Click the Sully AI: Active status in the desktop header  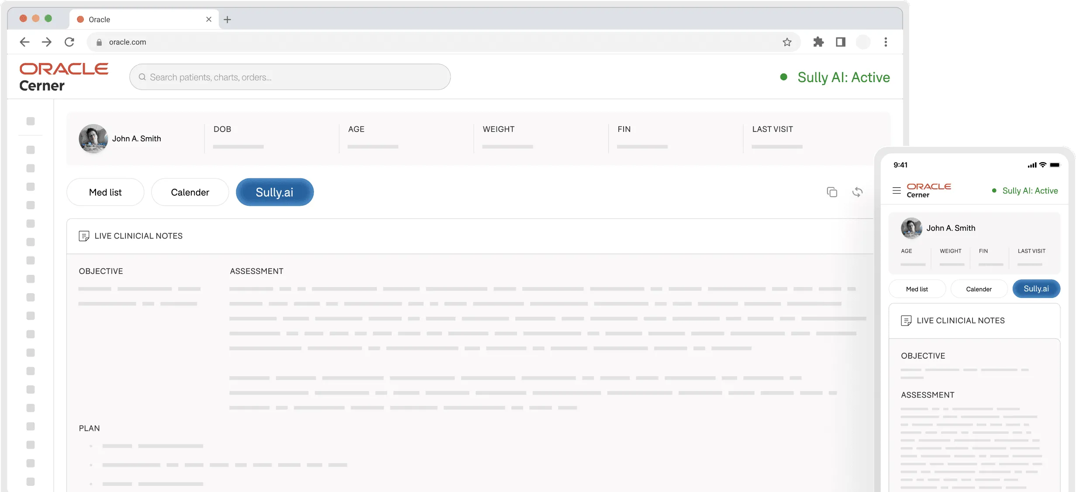835,77
